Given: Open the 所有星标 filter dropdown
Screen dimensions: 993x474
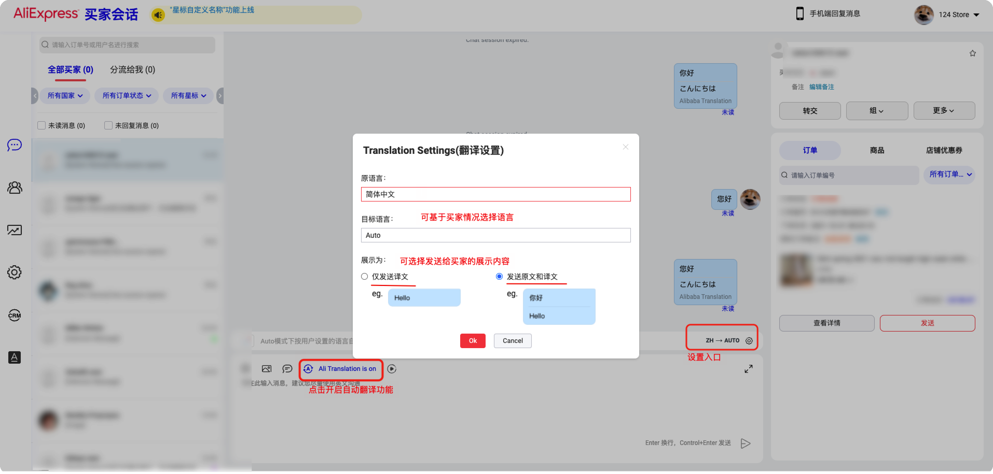Looking at the screenshot, I should coord(188,96).
